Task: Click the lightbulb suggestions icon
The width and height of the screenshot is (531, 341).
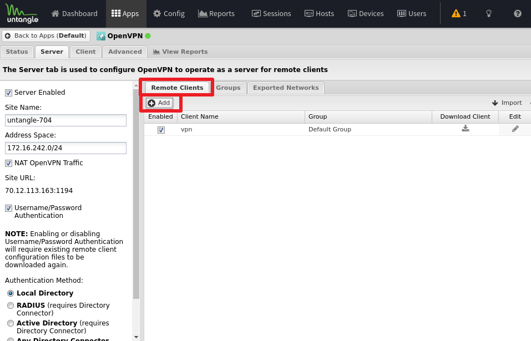Action: pos(489,13)
